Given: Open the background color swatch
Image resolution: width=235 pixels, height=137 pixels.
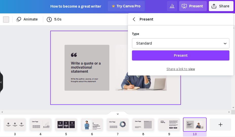Looking at the screenshot, I should pos(6,19).
